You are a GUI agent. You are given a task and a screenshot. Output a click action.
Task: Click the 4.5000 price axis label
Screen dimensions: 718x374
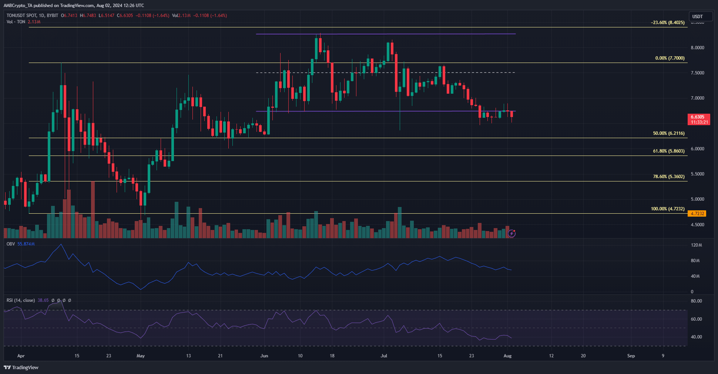(x=698, y=225)
